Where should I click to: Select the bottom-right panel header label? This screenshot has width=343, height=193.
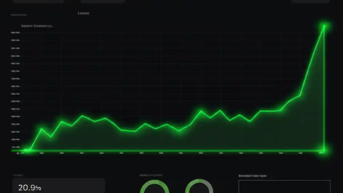(252, 176)
